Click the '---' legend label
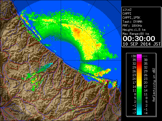The width and height of the screenshot is (162, 121). click(145, 56)
